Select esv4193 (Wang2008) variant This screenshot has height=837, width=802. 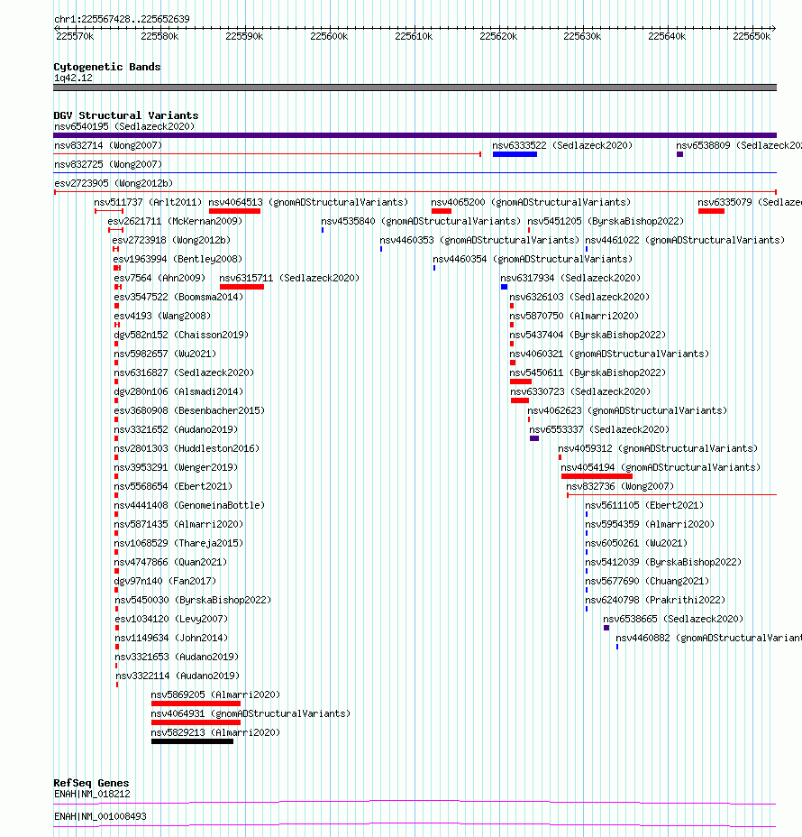tap(162, 316)
